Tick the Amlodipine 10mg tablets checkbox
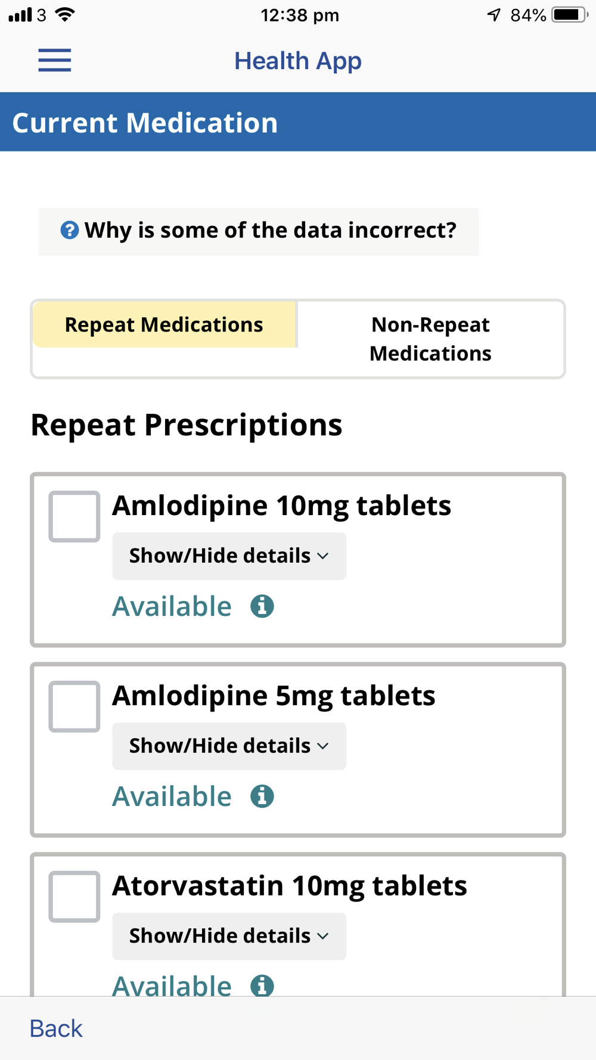Viewport: 596px width, 1060px height. coord(74,516)
